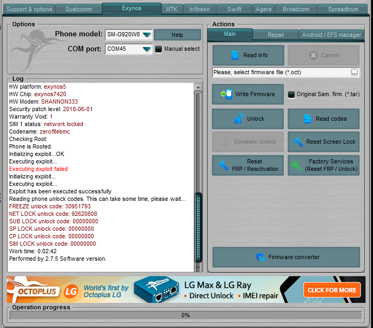This screenshot has width=373, height=328.
Task: Go to the Swift tab
Action: coord(234,9)
